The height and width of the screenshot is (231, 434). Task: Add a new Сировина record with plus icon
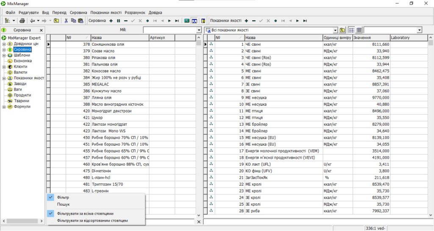coord(111,21)
